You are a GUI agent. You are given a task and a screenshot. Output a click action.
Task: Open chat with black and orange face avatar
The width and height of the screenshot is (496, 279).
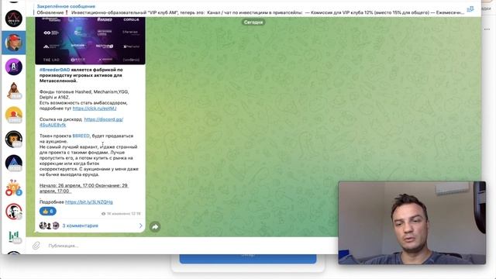tap(14, 139)
